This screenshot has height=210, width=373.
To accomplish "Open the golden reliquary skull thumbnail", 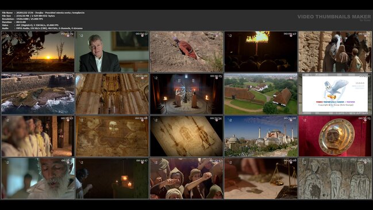I will point(335,136).
